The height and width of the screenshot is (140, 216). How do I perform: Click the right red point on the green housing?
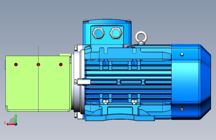tap(61, 65)
